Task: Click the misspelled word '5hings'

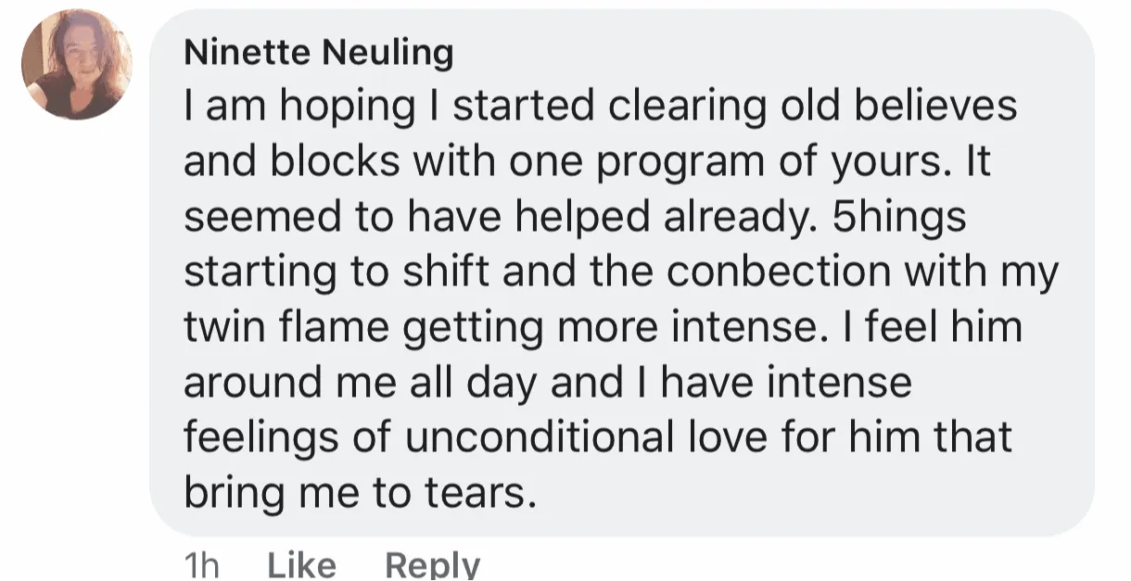Action: 899,220
